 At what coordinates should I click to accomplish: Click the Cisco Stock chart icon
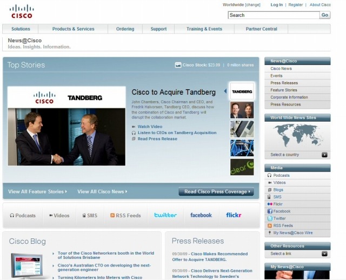point(178,65)
